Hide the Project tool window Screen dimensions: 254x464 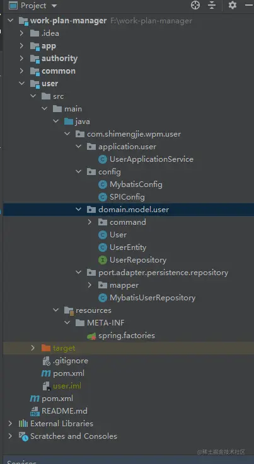coord(249,5)
